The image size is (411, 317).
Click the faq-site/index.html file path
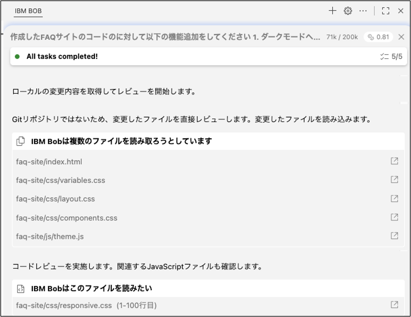[49, 162]
